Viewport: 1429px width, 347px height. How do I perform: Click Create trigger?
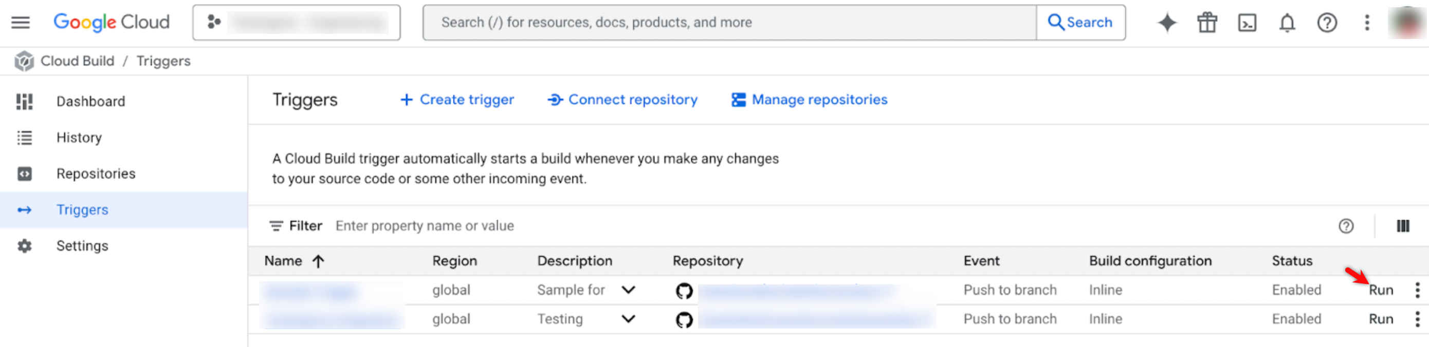pyautogui.click(x=457, y=100)
